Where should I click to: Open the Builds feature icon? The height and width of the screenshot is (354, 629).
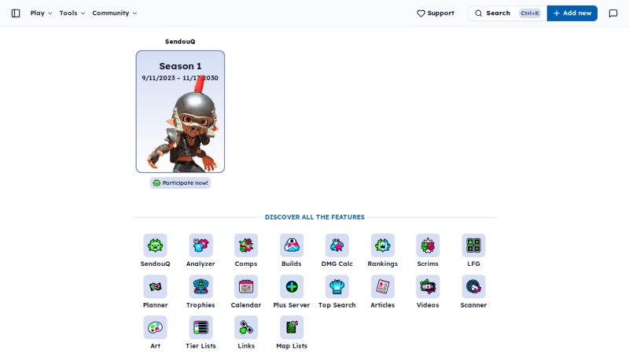tap(292, 245)
